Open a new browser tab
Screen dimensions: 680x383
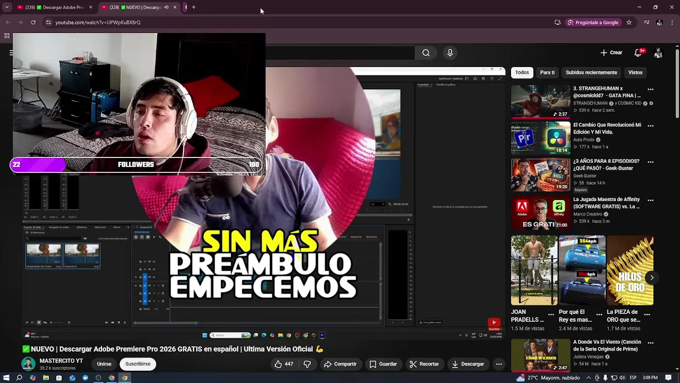coord(193,7)
